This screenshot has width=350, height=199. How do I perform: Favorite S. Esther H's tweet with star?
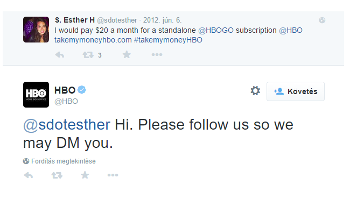click(x=127, y=54)
